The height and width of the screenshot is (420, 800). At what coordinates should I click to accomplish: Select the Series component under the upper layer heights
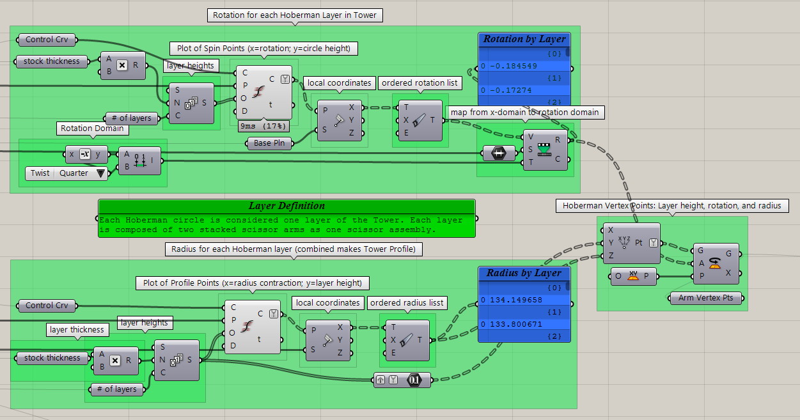coord(191,103)
